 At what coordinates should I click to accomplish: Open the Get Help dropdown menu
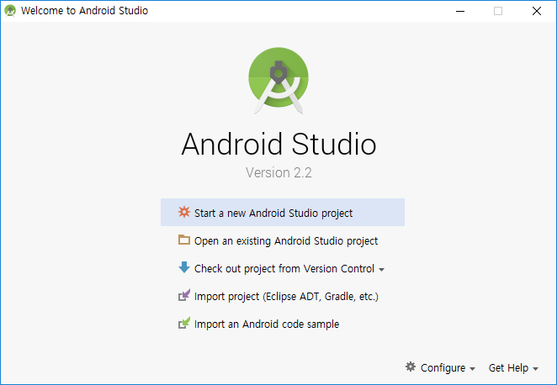coord(513,367)
